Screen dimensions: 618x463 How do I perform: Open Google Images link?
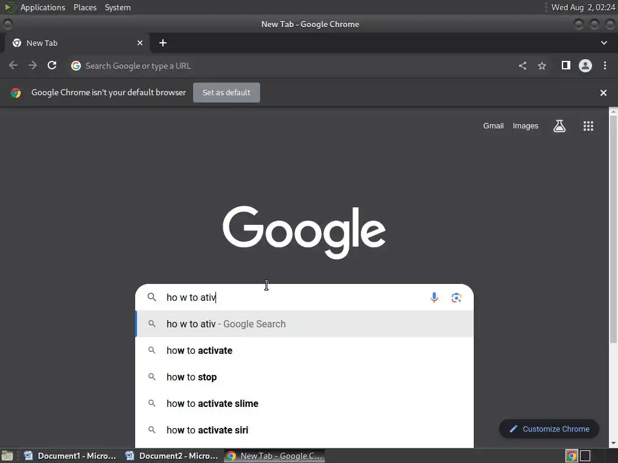(526, 126)
